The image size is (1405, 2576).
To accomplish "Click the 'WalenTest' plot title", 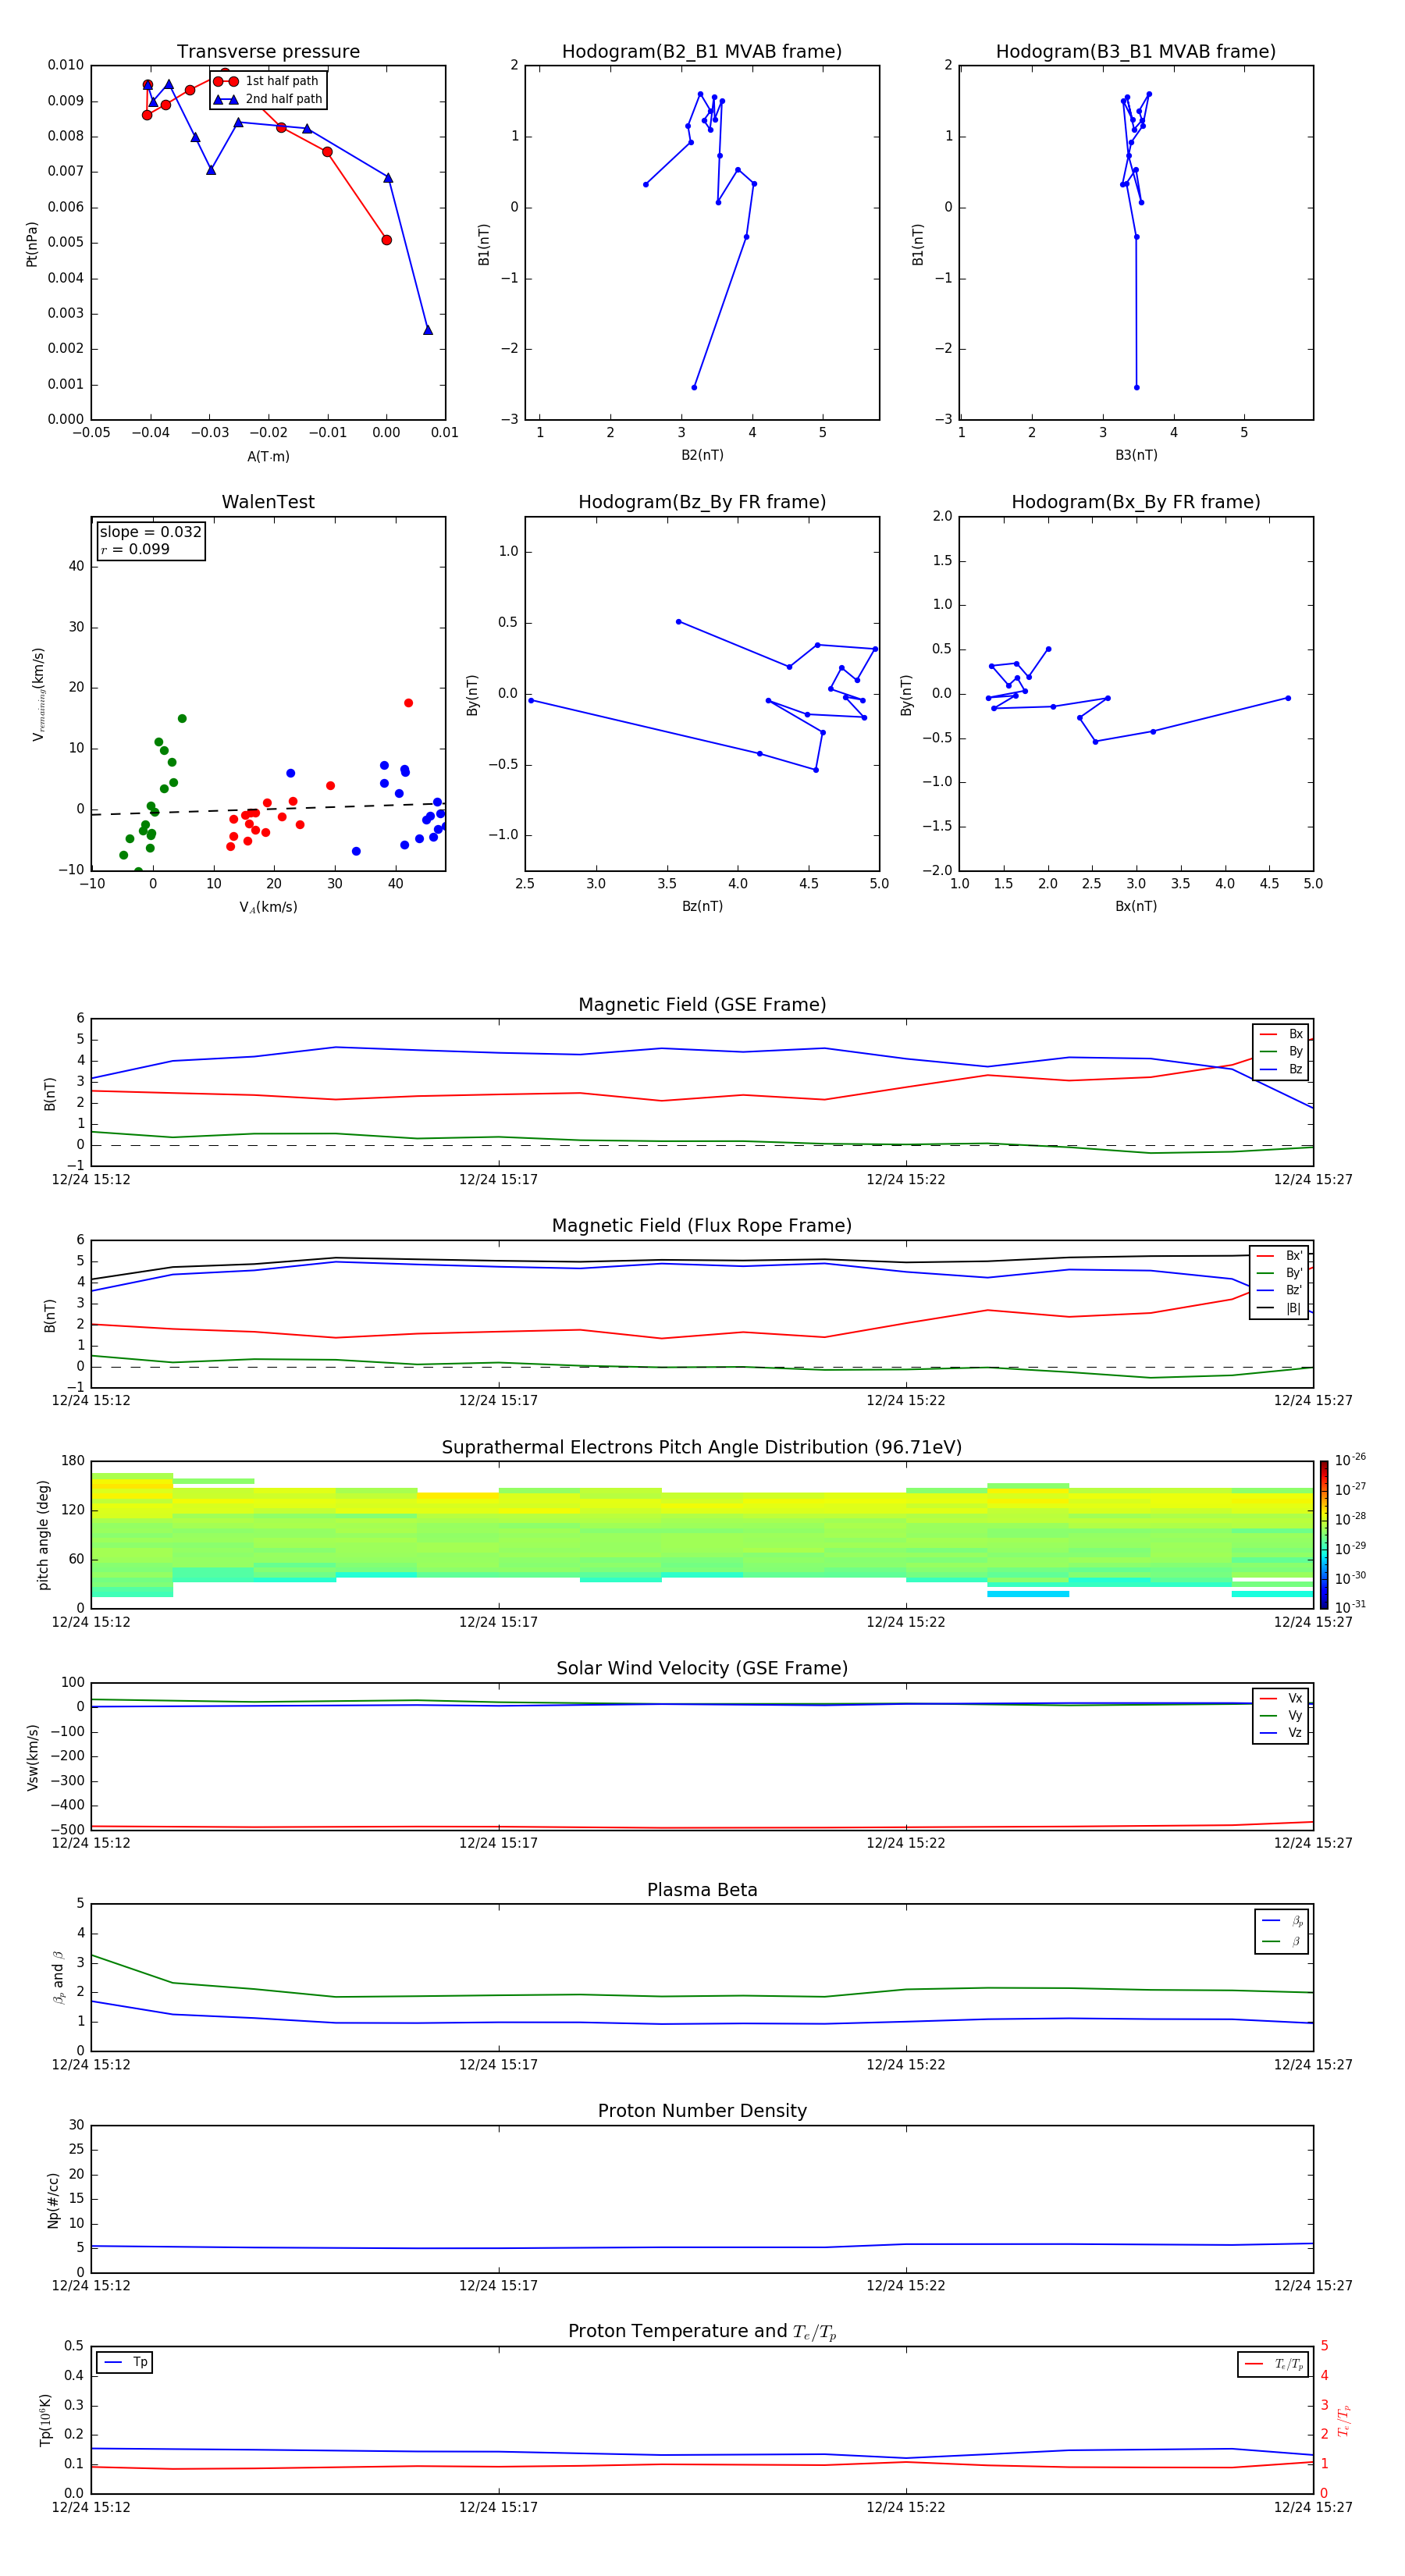I will pyautogui.click(x=268, y=502).
